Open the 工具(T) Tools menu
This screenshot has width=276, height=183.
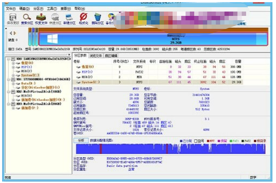[52, 8]
